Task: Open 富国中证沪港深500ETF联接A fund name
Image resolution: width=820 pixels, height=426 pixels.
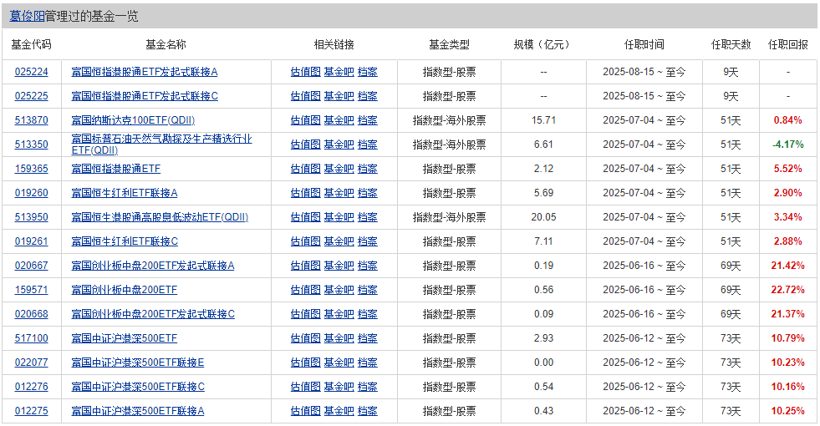Action: (x=138, y=411)
